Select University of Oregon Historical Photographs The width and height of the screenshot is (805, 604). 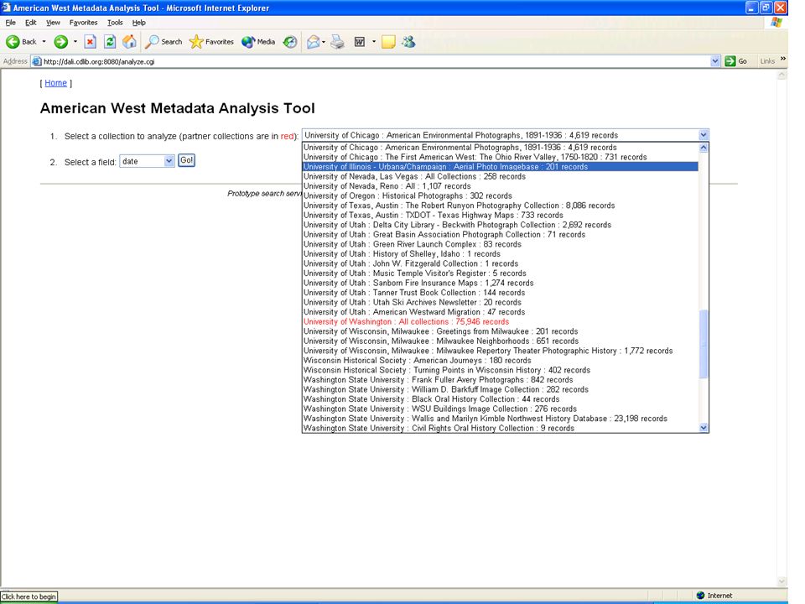click(x=500, y=195)
